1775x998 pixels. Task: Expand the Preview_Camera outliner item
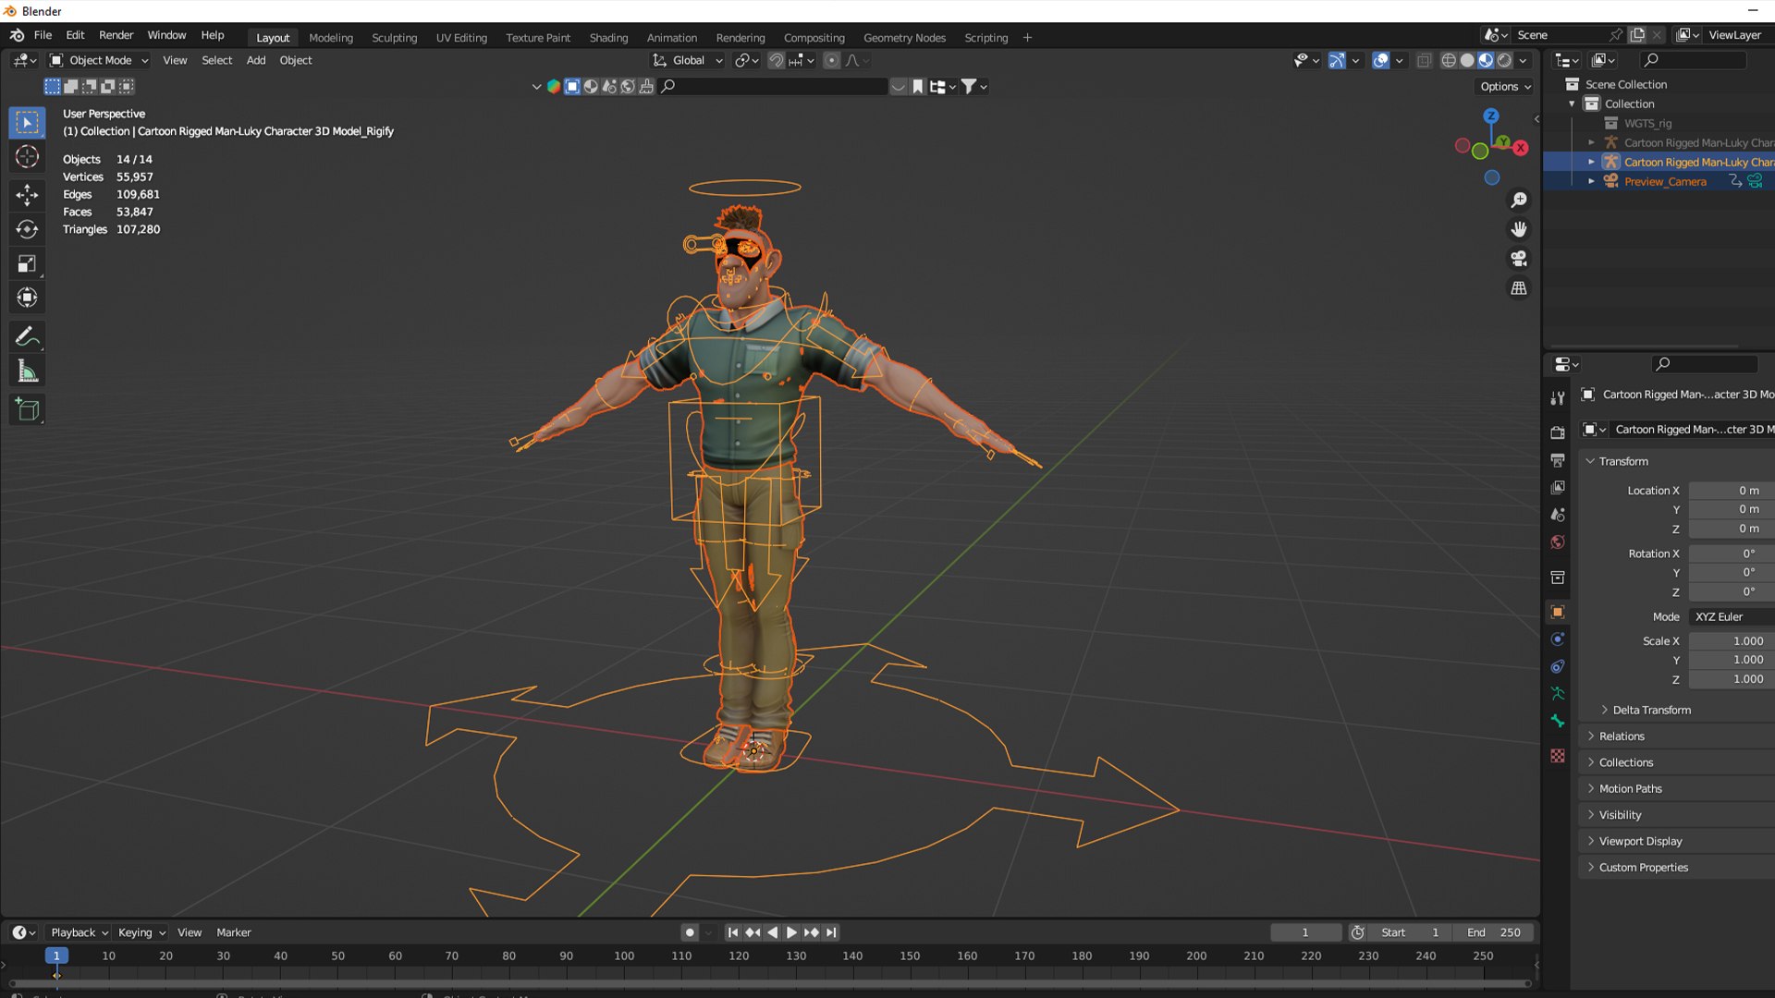(1591, 181)
